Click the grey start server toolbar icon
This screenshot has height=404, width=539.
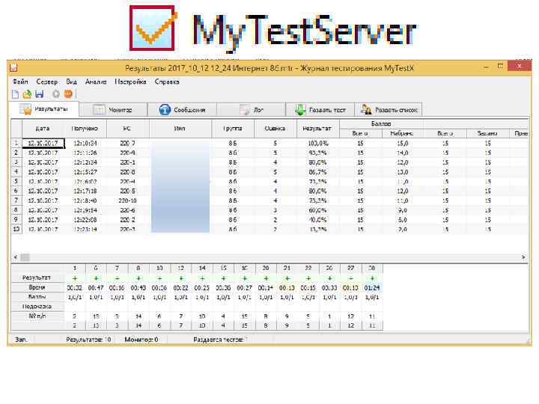[55, 94]
